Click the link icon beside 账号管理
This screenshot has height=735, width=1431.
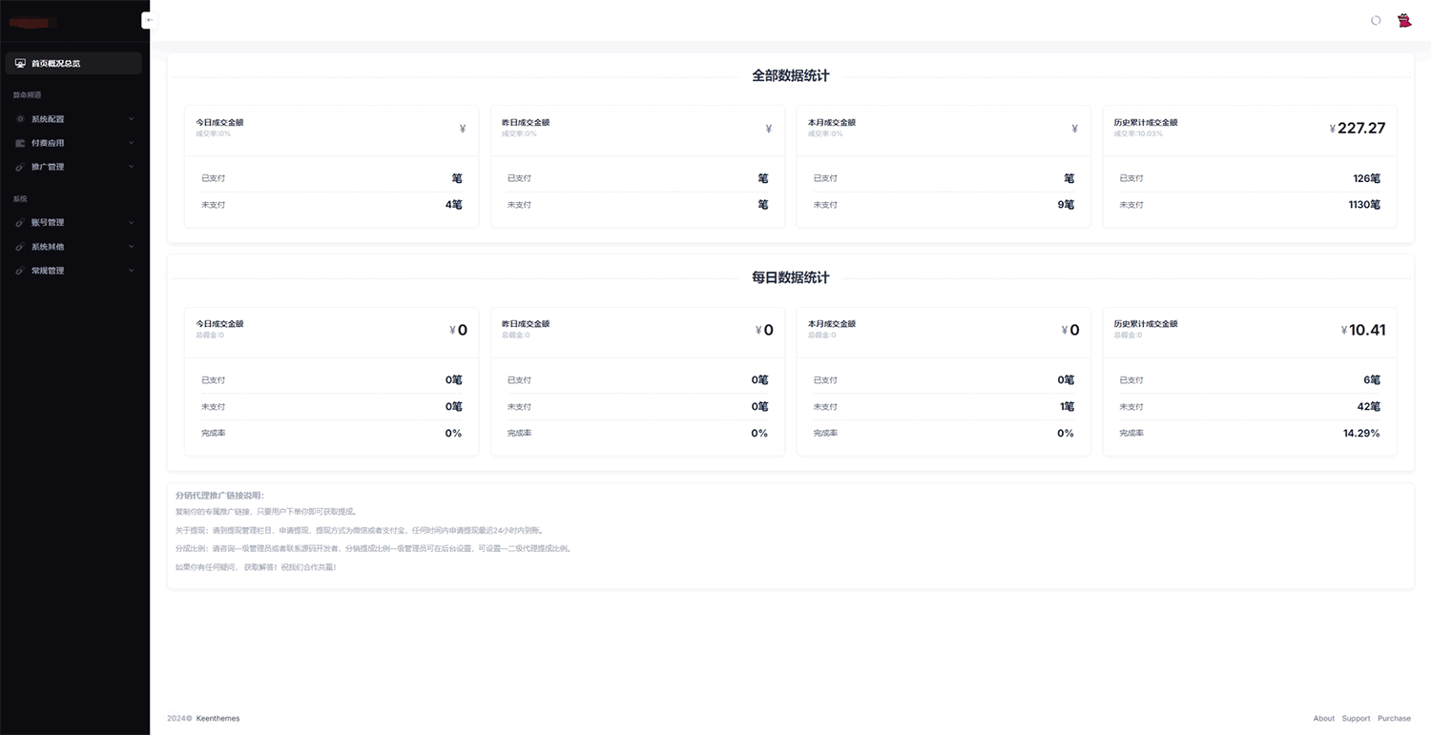click(x=20, y=223)
